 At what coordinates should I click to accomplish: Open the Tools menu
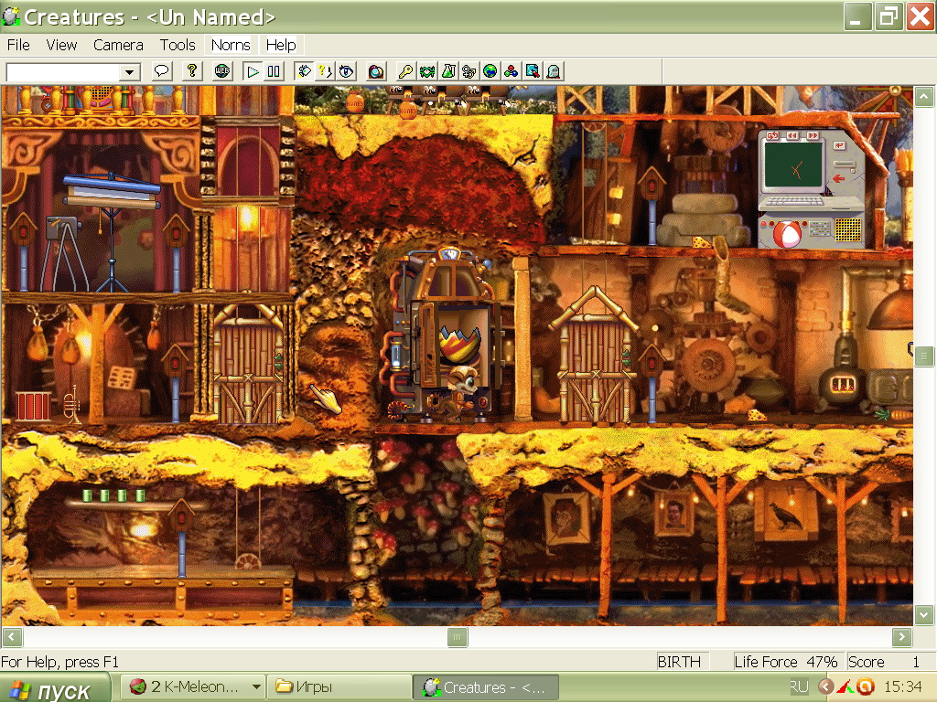178,45
